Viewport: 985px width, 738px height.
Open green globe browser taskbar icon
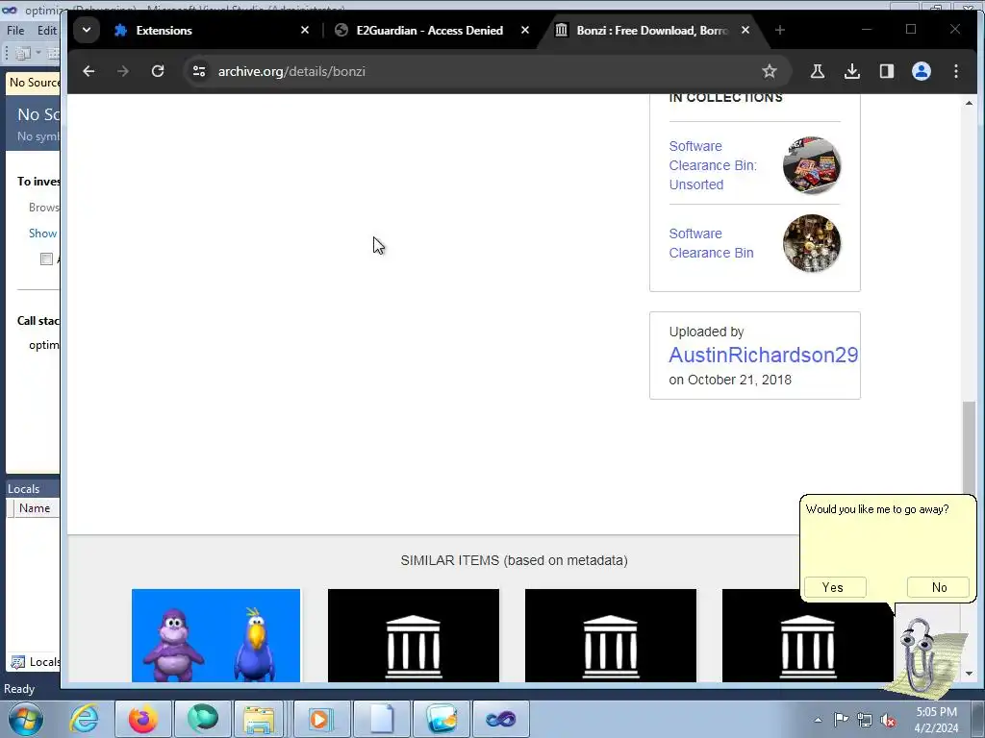(202, 719)
